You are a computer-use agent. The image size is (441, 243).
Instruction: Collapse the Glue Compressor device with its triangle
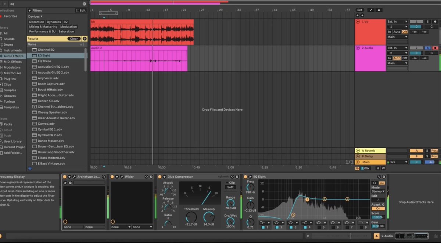click(x=164, y=177)
